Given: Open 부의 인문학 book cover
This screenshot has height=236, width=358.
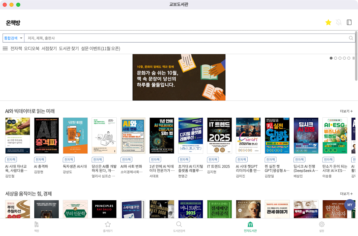Looking at the screenshot, I should pyautogui.click(x=75, y=209).
